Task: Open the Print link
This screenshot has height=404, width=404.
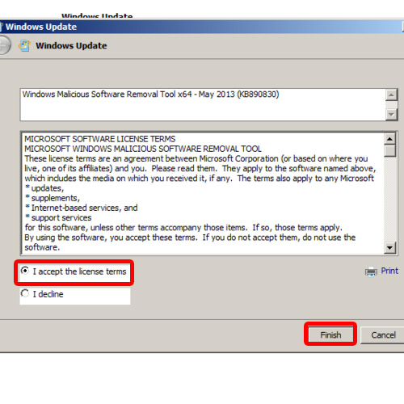Action: point(389,271)
